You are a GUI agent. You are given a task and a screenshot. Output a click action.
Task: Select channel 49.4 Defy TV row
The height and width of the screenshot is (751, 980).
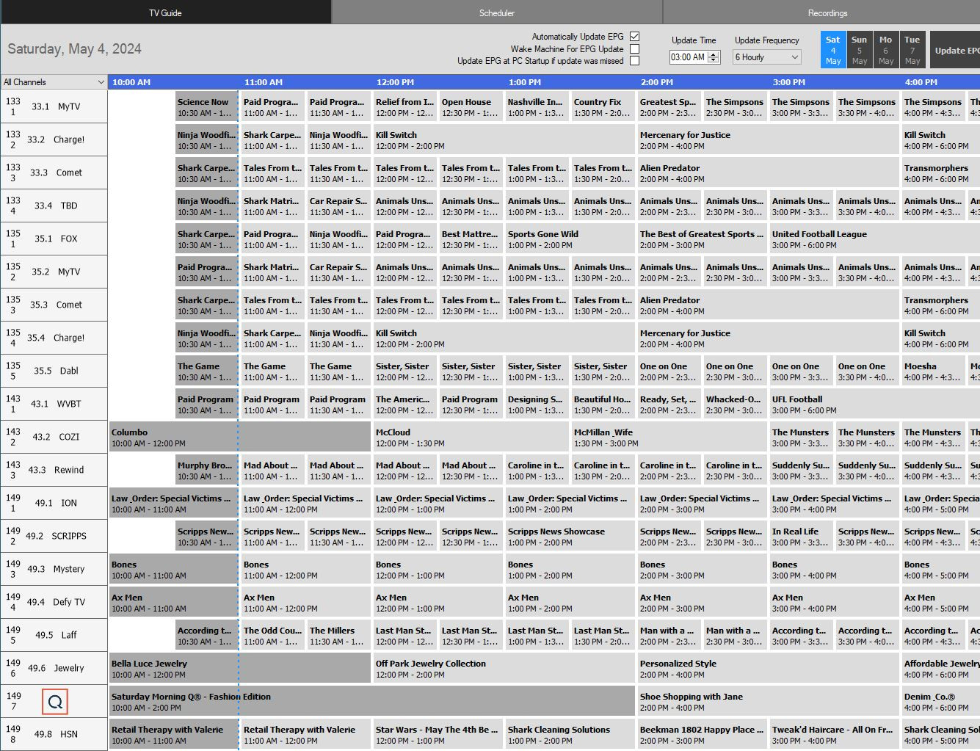point(54,602)
